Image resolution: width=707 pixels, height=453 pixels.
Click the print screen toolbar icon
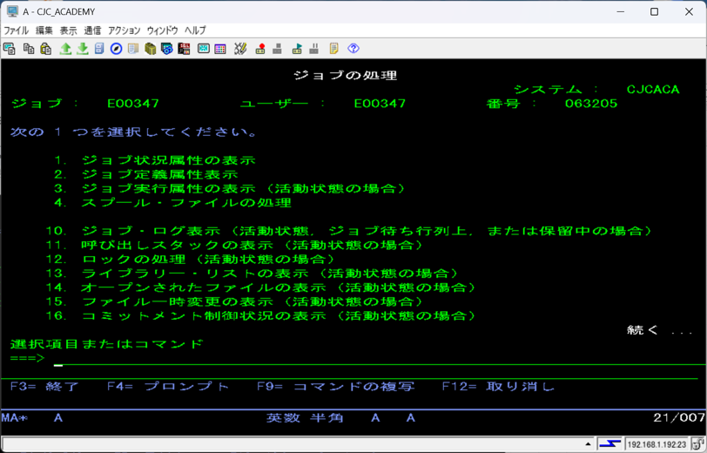pyautogui.click(x=9, y=48)
